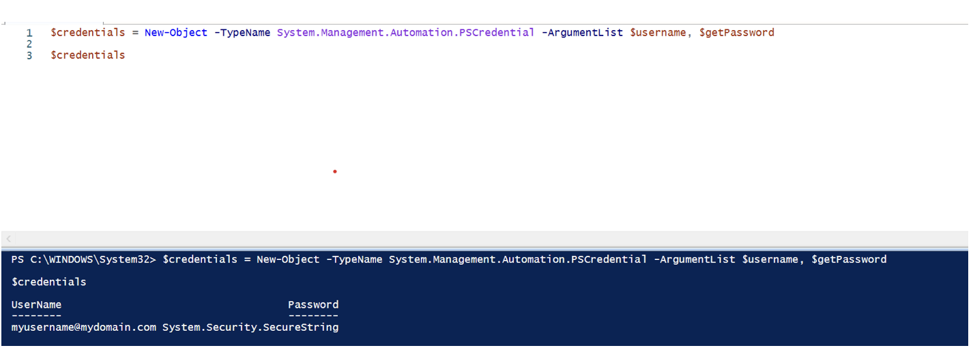Click the -ArgumentList parameter in the script editor

pyautogui.click(x=582, y=33)
